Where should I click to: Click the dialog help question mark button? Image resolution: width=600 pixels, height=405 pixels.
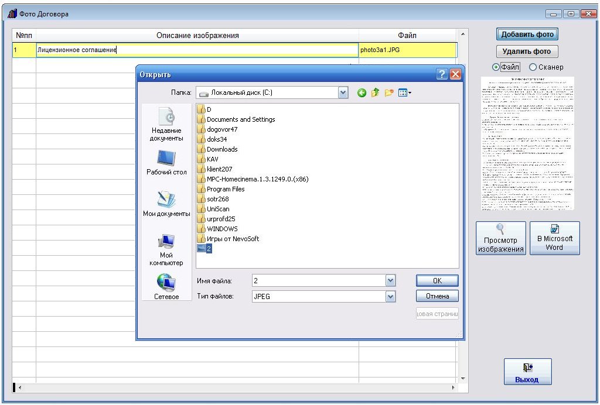[x=442, y=74]
